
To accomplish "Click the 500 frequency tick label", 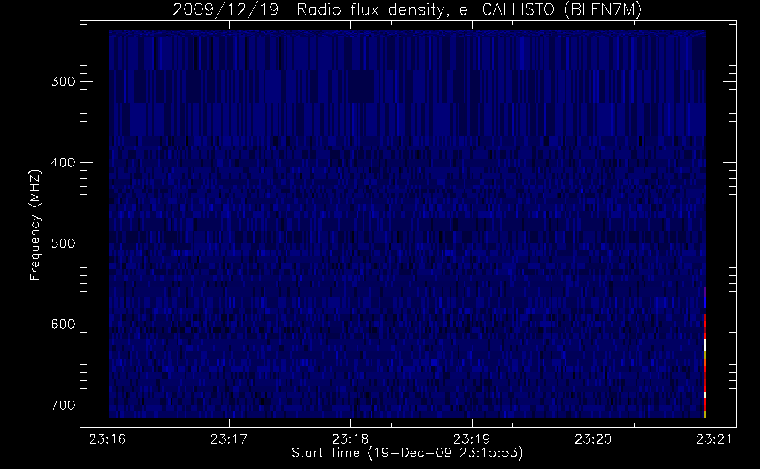I will (x=62, y=243).
